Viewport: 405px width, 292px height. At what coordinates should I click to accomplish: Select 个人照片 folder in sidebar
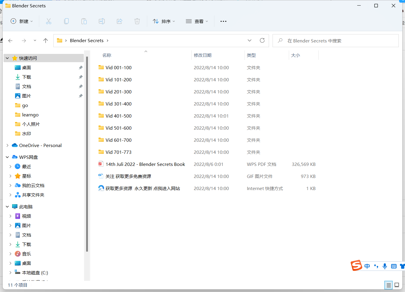click(x=31, y=124)
